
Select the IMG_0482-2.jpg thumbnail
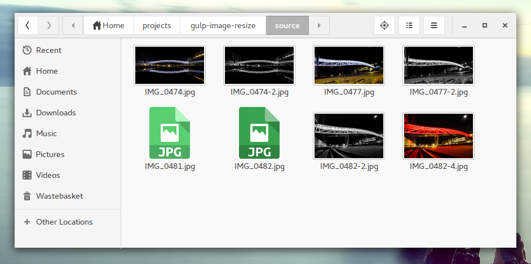point(349,136)
